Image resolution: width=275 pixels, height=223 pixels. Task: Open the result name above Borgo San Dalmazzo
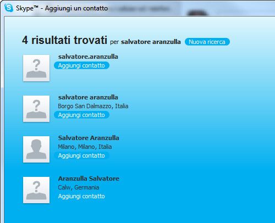[x=88, y=97]
